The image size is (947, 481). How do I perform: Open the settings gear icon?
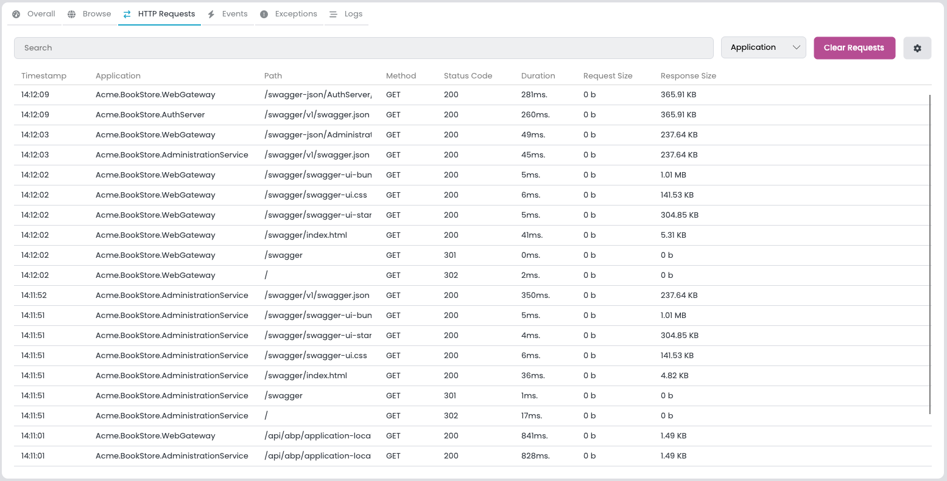917,47
